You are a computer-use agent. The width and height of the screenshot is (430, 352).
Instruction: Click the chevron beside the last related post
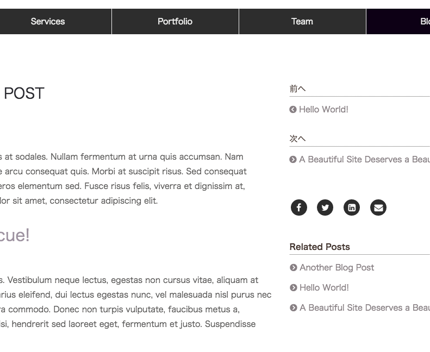click(294, 307)
